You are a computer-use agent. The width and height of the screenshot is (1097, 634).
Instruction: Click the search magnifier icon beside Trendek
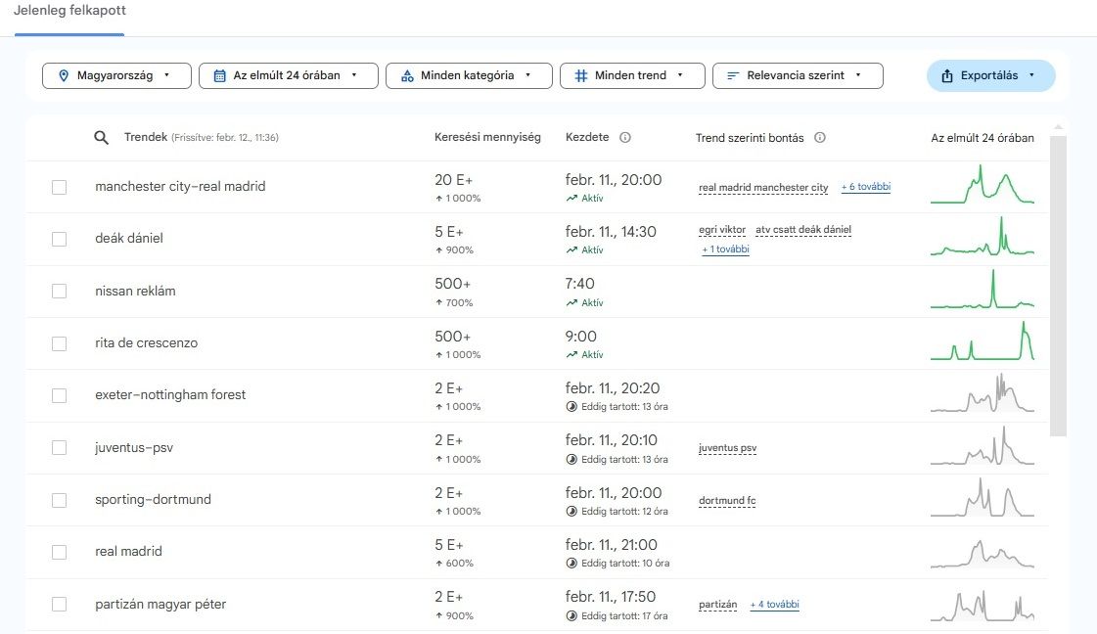point(102,138)
